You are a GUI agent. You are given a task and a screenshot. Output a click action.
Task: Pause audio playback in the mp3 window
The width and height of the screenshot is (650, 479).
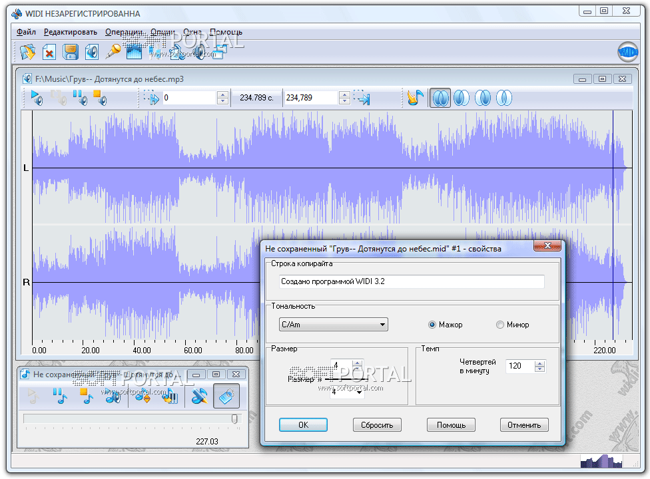click(x=80, y=98)
